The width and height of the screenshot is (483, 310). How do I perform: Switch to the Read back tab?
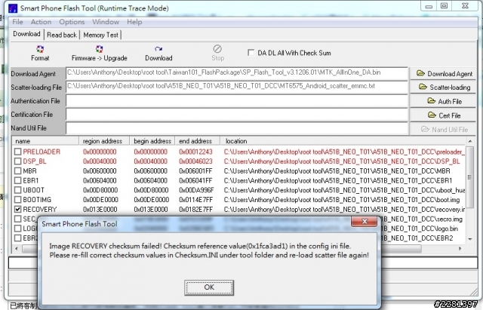tap(62, 35)
